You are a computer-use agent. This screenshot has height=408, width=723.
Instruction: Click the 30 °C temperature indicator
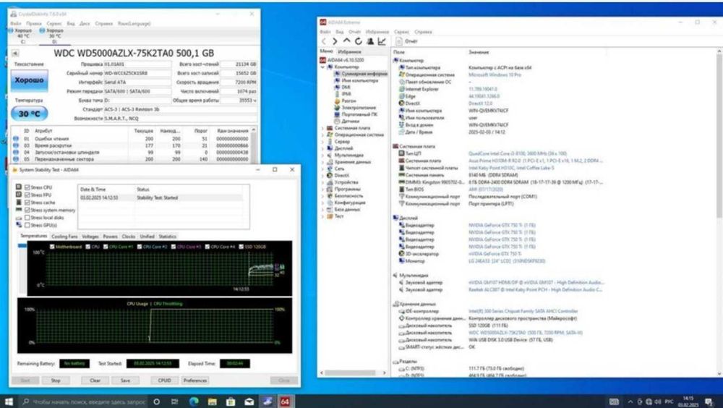pyautogui.click(x=29, y=114)
